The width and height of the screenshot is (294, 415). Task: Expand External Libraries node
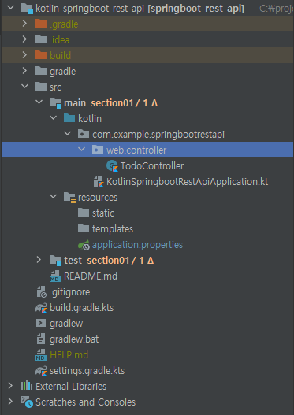pyautogui.click(x=10, y=386)
